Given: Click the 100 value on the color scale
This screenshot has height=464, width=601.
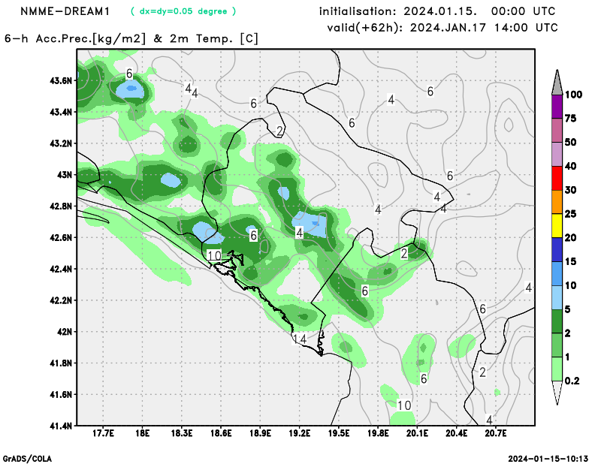Looking at the screenshot, I should tap(574, 95).
